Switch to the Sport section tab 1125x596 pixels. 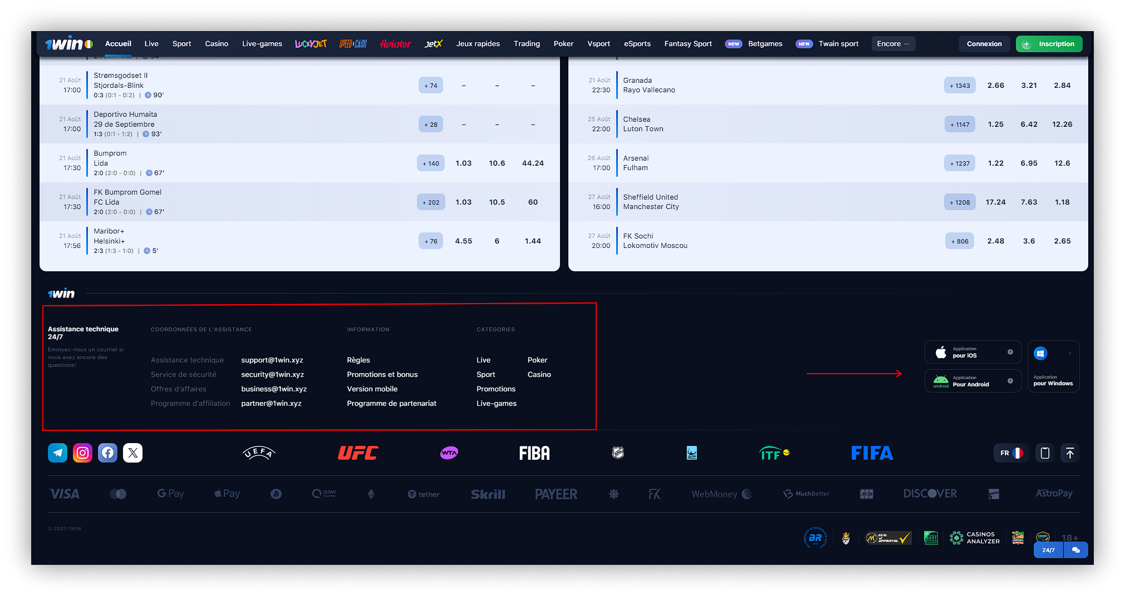pos(181,43)
